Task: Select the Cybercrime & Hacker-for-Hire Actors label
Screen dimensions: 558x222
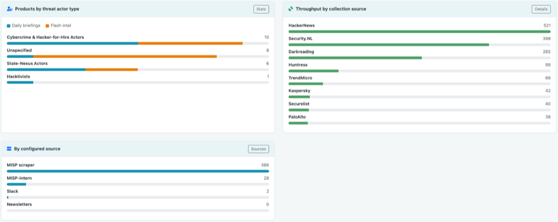Action: coord(45,37)
